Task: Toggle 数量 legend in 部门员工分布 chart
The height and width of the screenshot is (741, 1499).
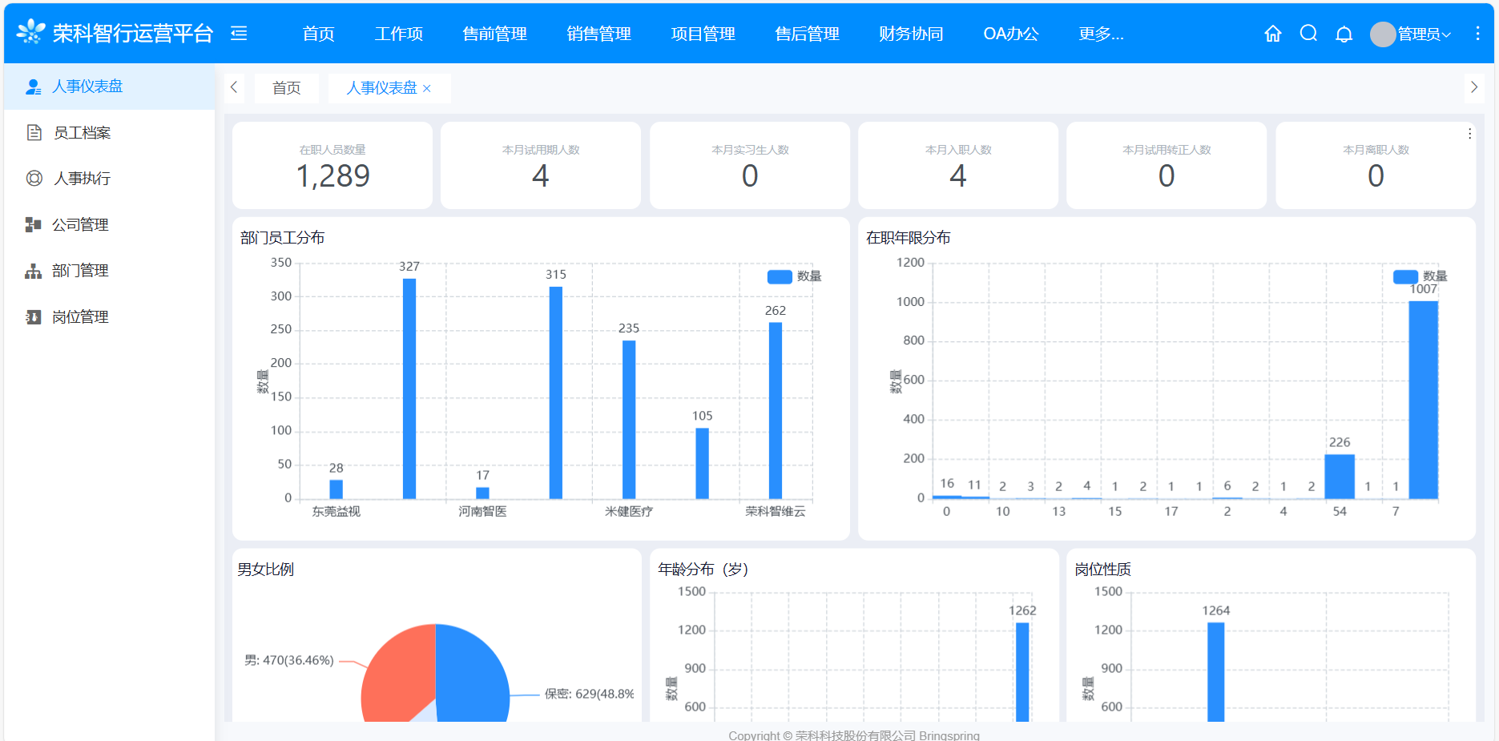Action: click(793, 276)
